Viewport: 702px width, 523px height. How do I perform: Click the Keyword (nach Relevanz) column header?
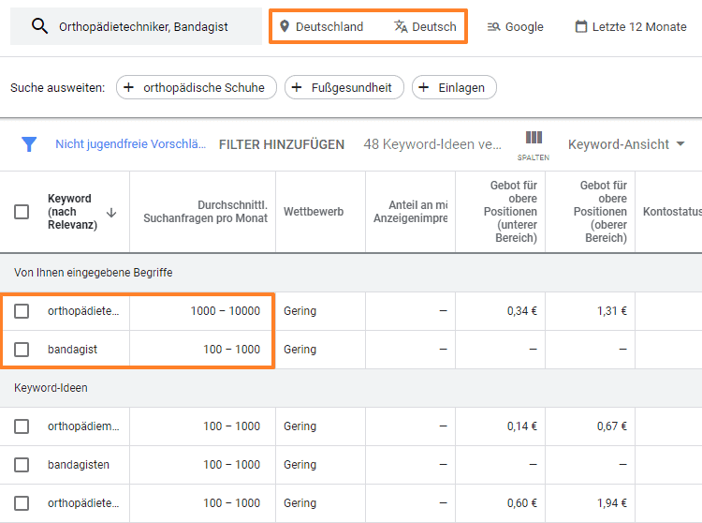pos(72,212)
